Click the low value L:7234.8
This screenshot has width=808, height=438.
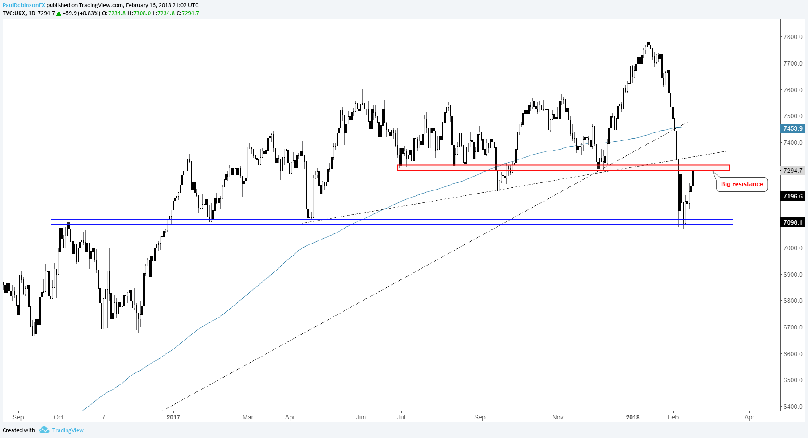point(164,13)
